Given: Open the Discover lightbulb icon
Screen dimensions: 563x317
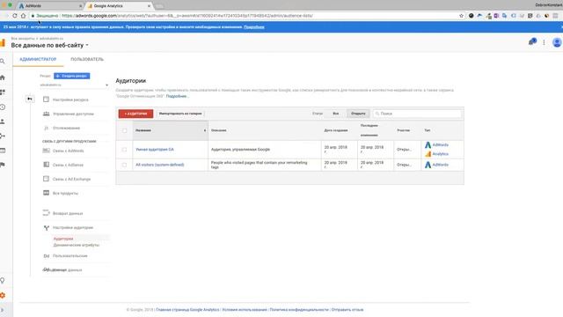Looking at the screenshot, I should coord(3,280).
